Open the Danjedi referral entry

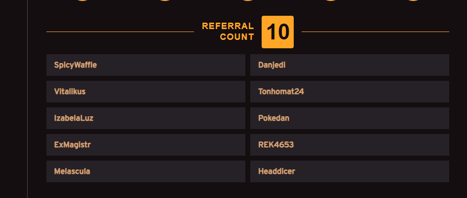(x=350, y=65)
